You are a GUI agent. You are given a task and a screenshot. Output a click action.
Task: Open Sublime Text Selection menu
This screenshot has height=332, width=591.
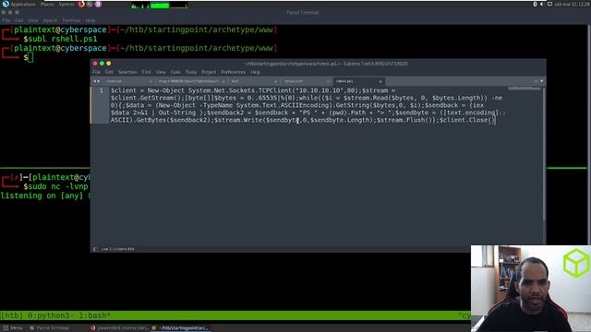(x=127, y=72)
